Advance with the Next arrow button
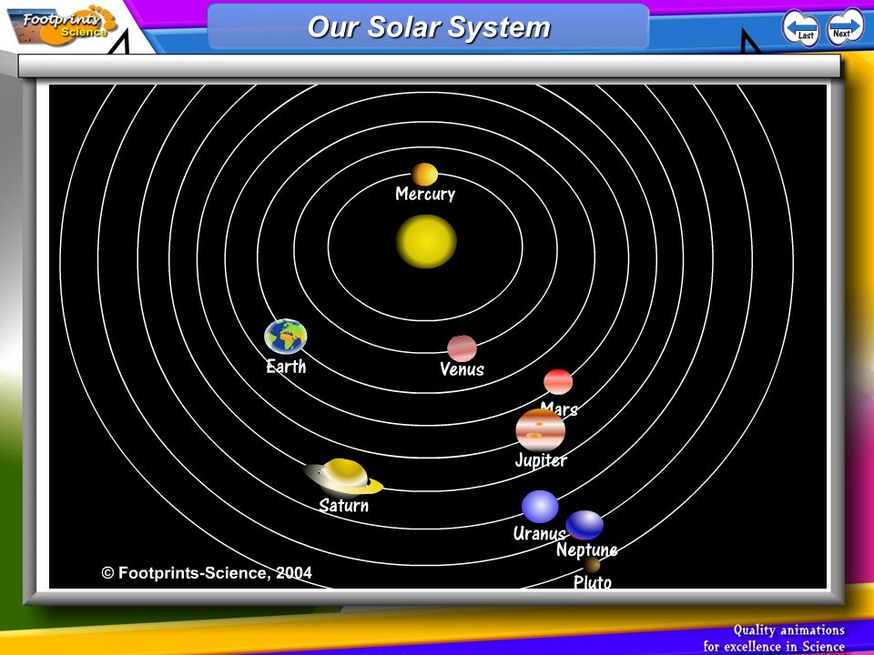Viewport: 874px width, 655px height. click(x=845, y=27)
